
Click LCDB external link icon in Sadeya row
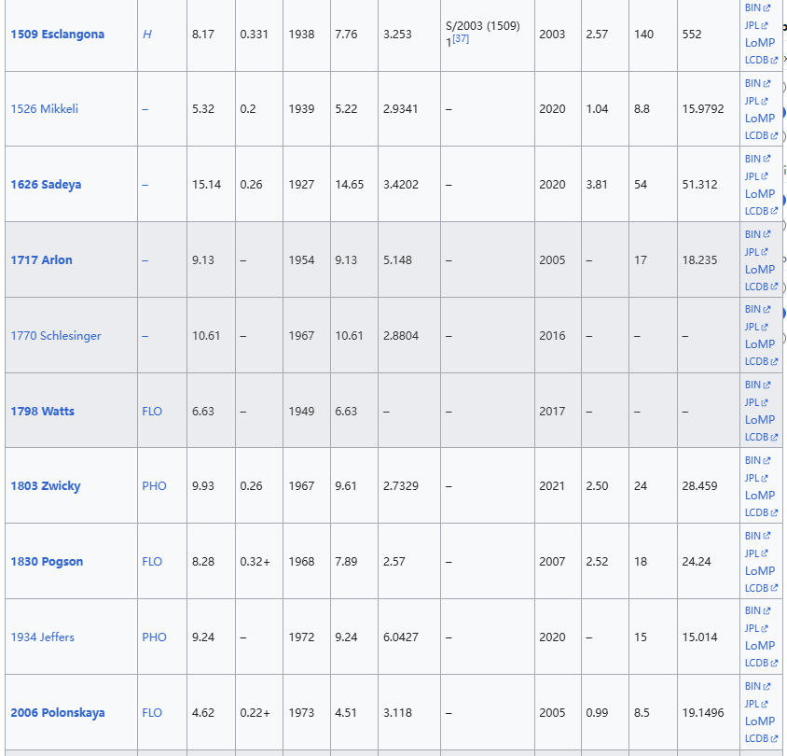(774, 212)
